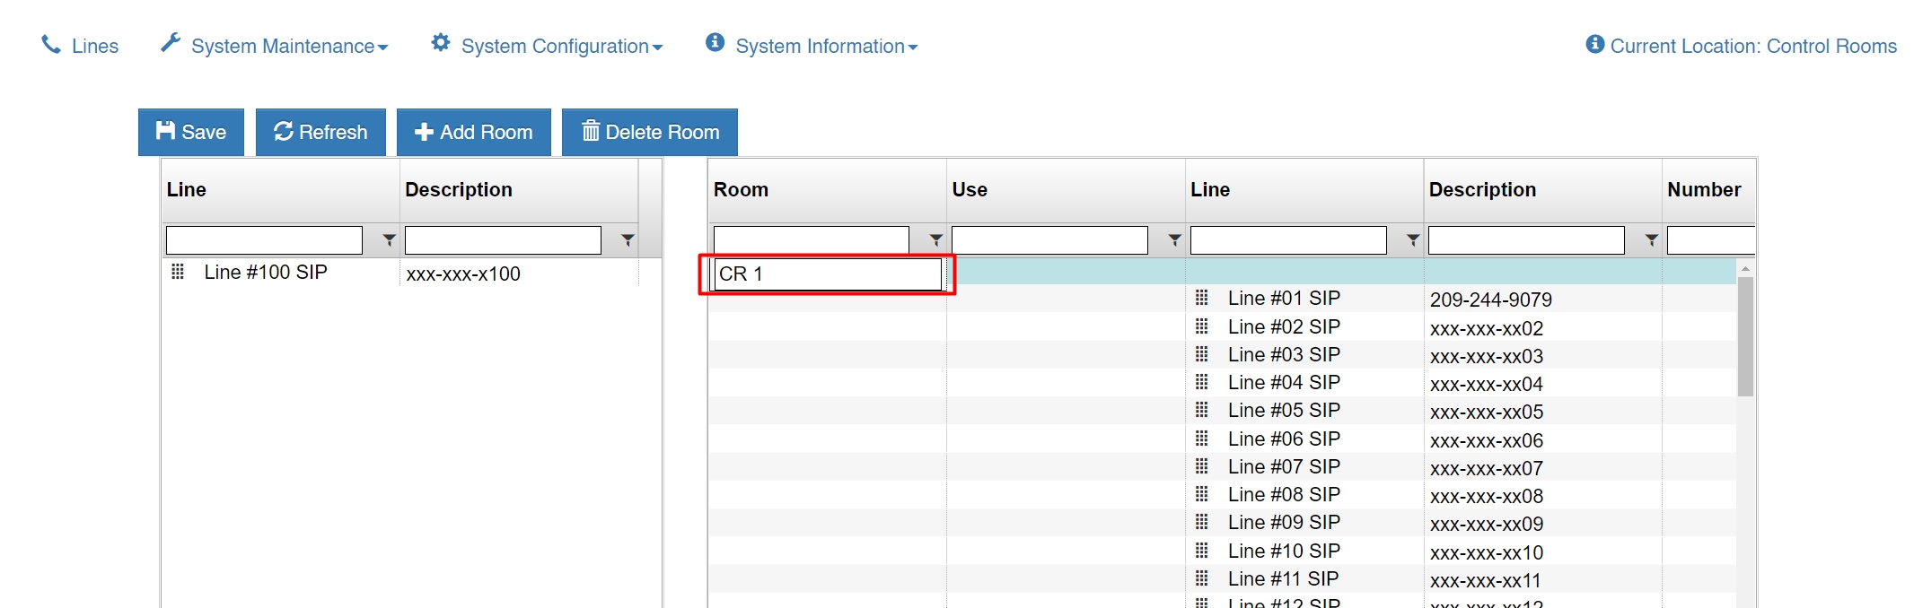Click drag handle icon of Line #05 SIP
Screen dimensions: 1914x608
(x=1202, y=410)
